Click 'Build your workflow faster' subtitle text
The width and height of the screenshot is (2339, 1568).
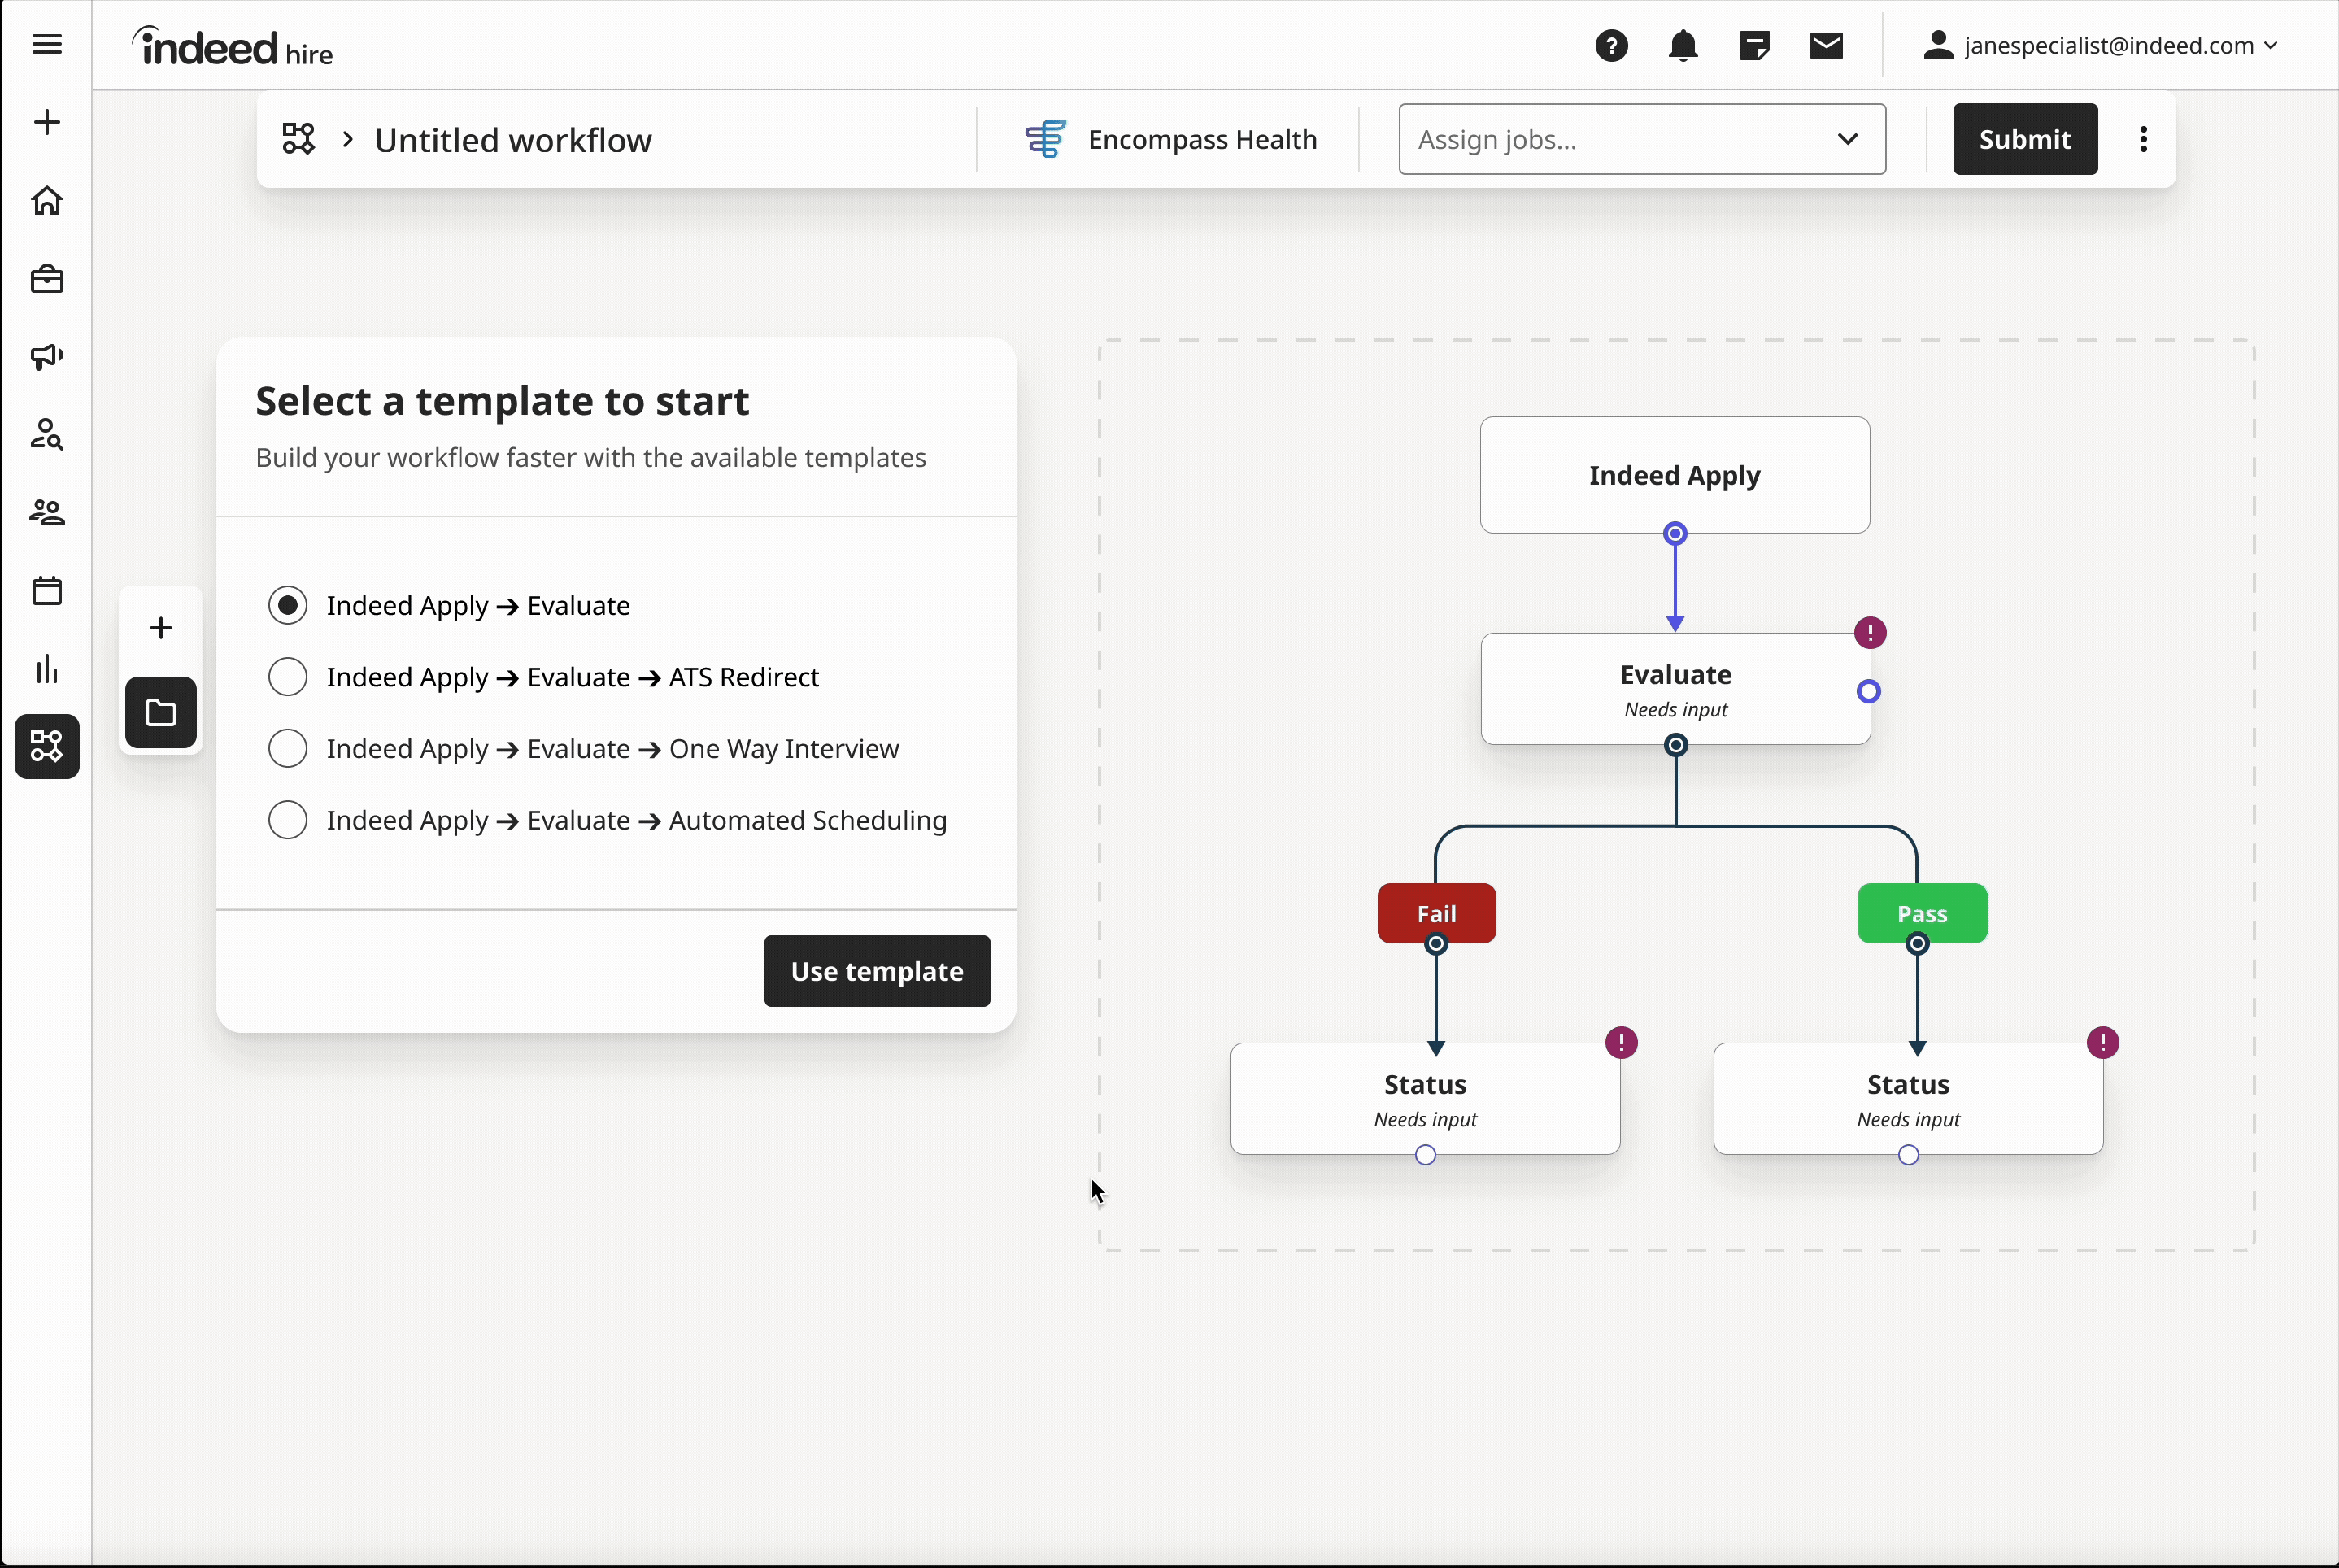tap(590, 458)
